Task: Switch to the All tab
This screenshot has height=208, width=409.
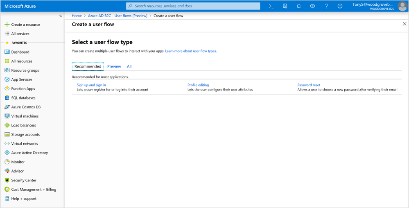Action: point(129,66)
